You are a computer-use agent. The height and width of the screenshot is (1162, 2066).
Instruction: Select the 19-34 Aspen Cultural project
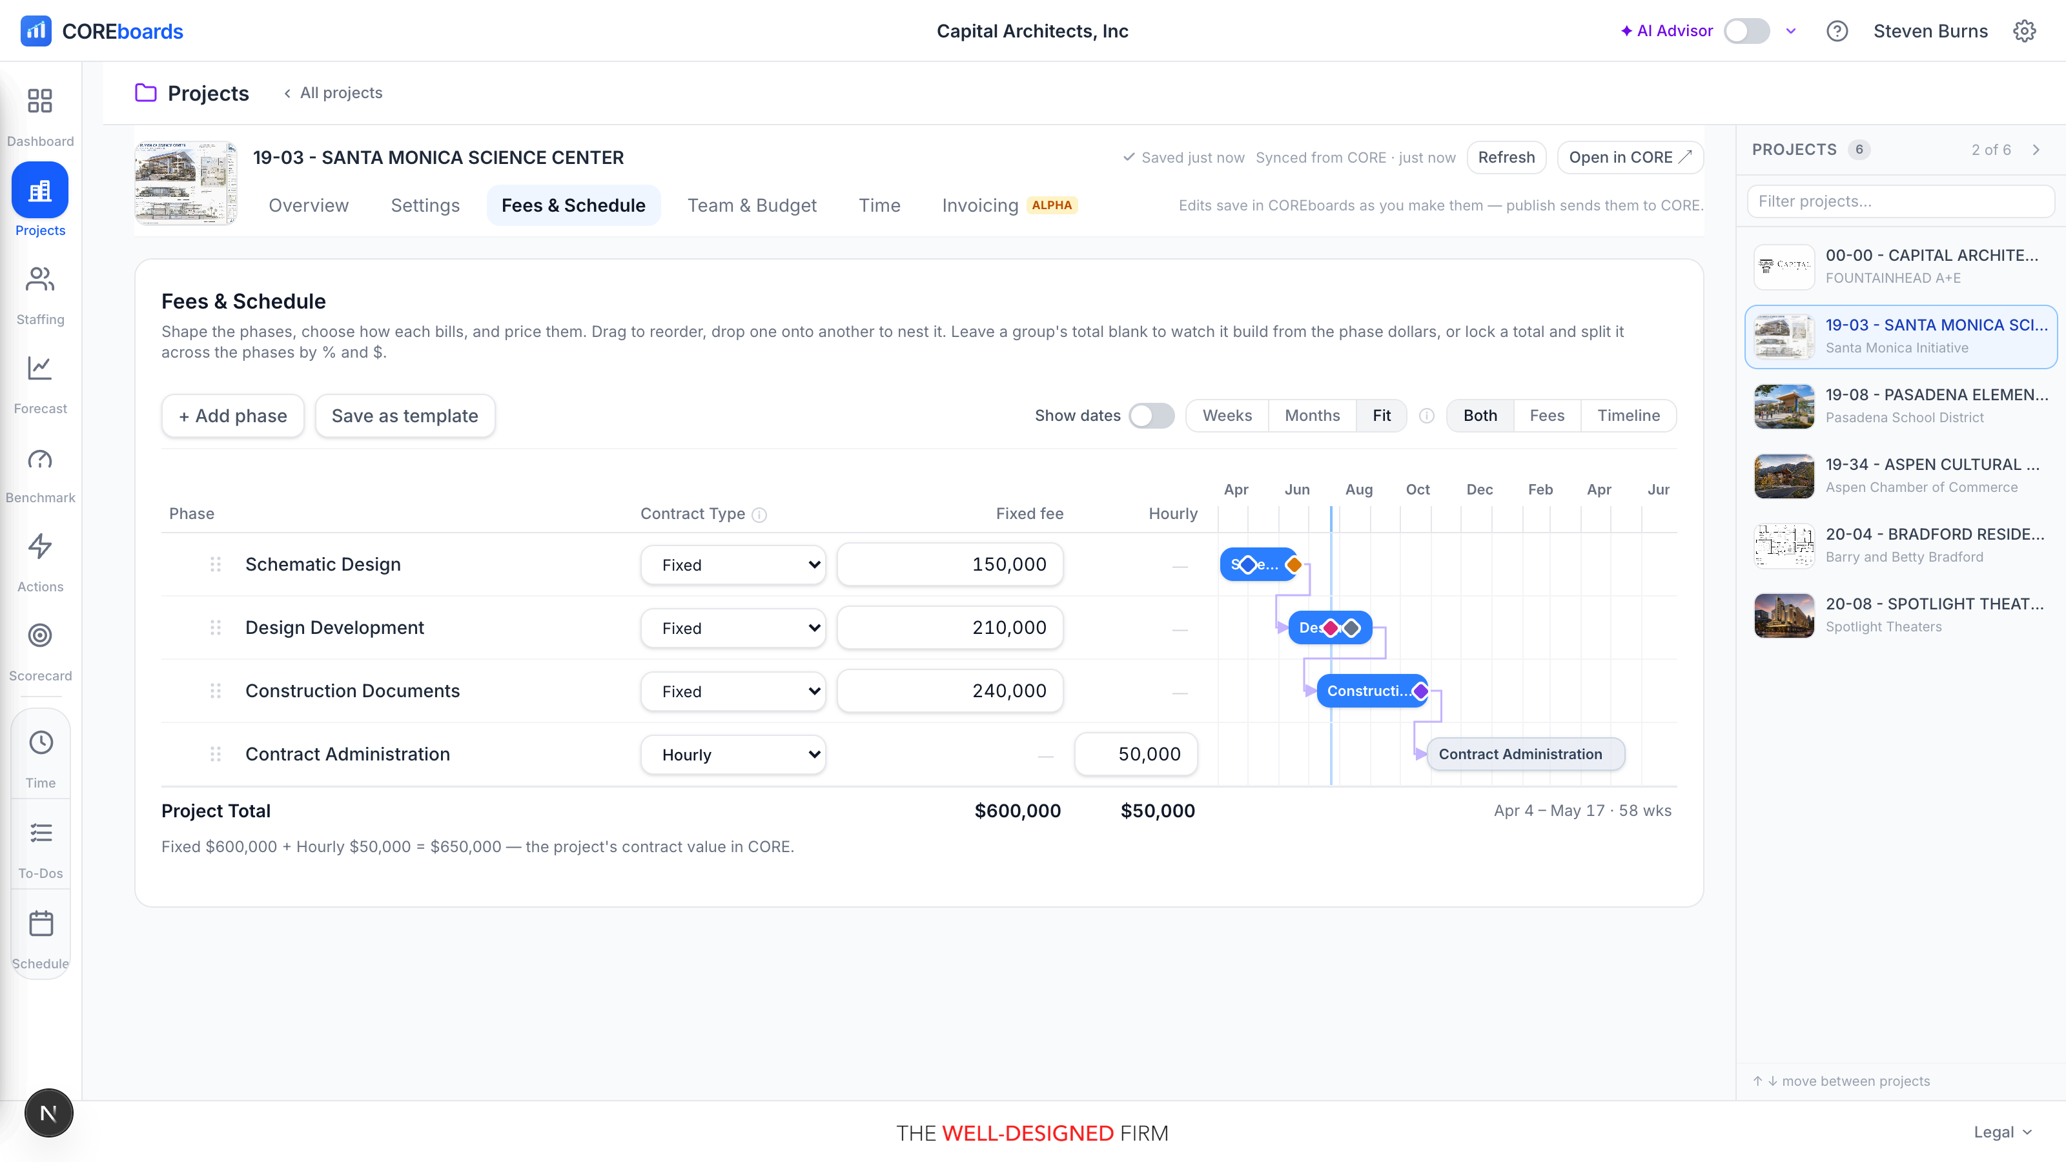(x=1901, y=476)
